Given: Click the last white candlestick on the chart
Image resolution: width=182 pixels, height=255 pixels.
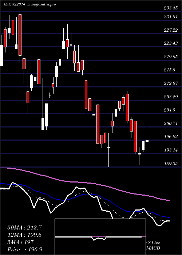Looking at the screenshot, I should coord(147,141).
